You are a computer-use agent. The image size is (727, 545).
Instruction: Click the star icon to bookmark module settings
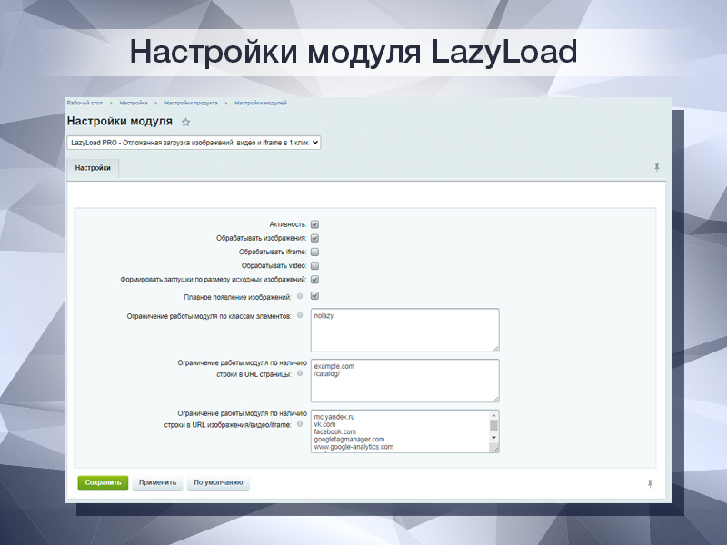coord(186,124)
